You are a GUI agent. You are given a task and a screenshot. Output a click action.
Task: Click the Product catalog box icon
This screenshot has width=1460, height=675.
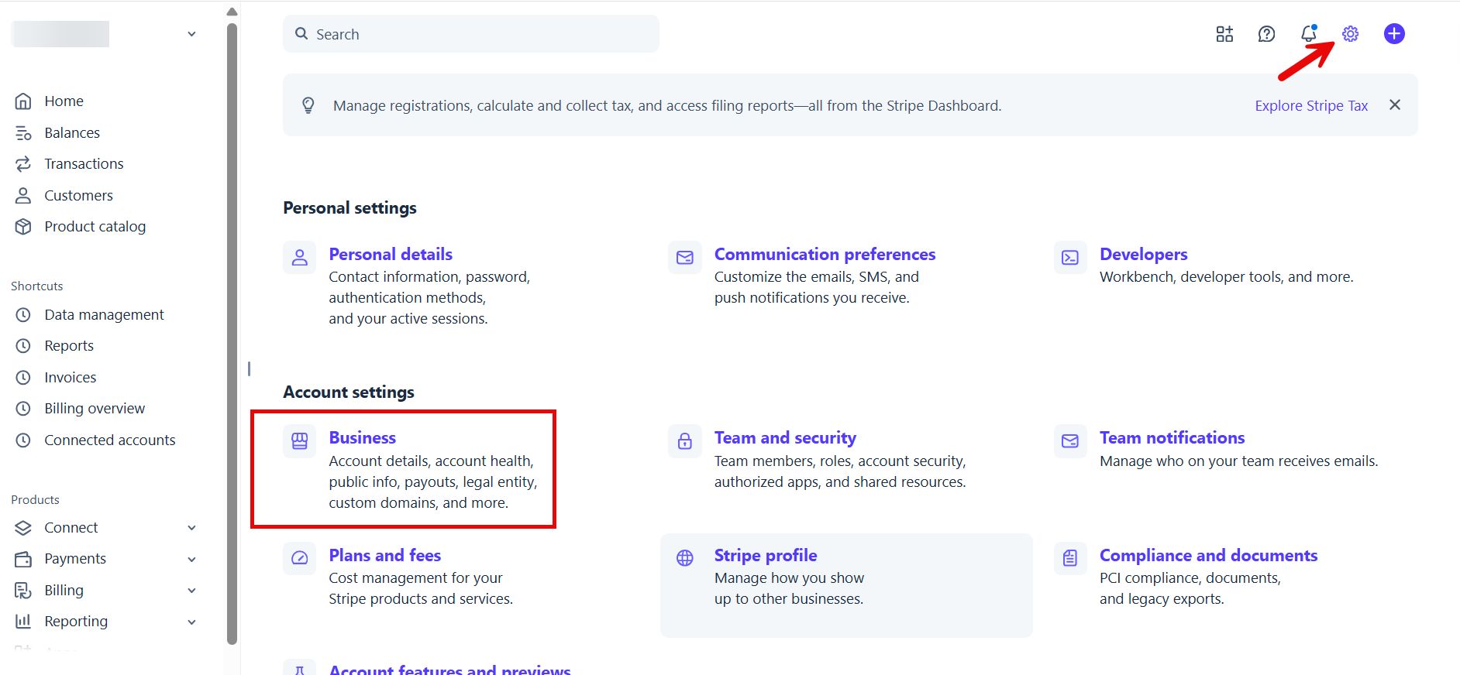point(23,227)
